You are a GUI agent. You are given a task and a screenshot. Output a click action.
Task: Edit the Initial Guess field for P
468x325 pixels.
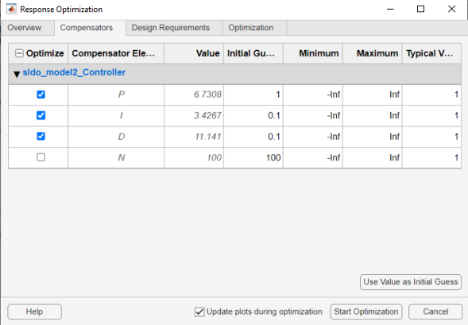click(x=253, y=95)
